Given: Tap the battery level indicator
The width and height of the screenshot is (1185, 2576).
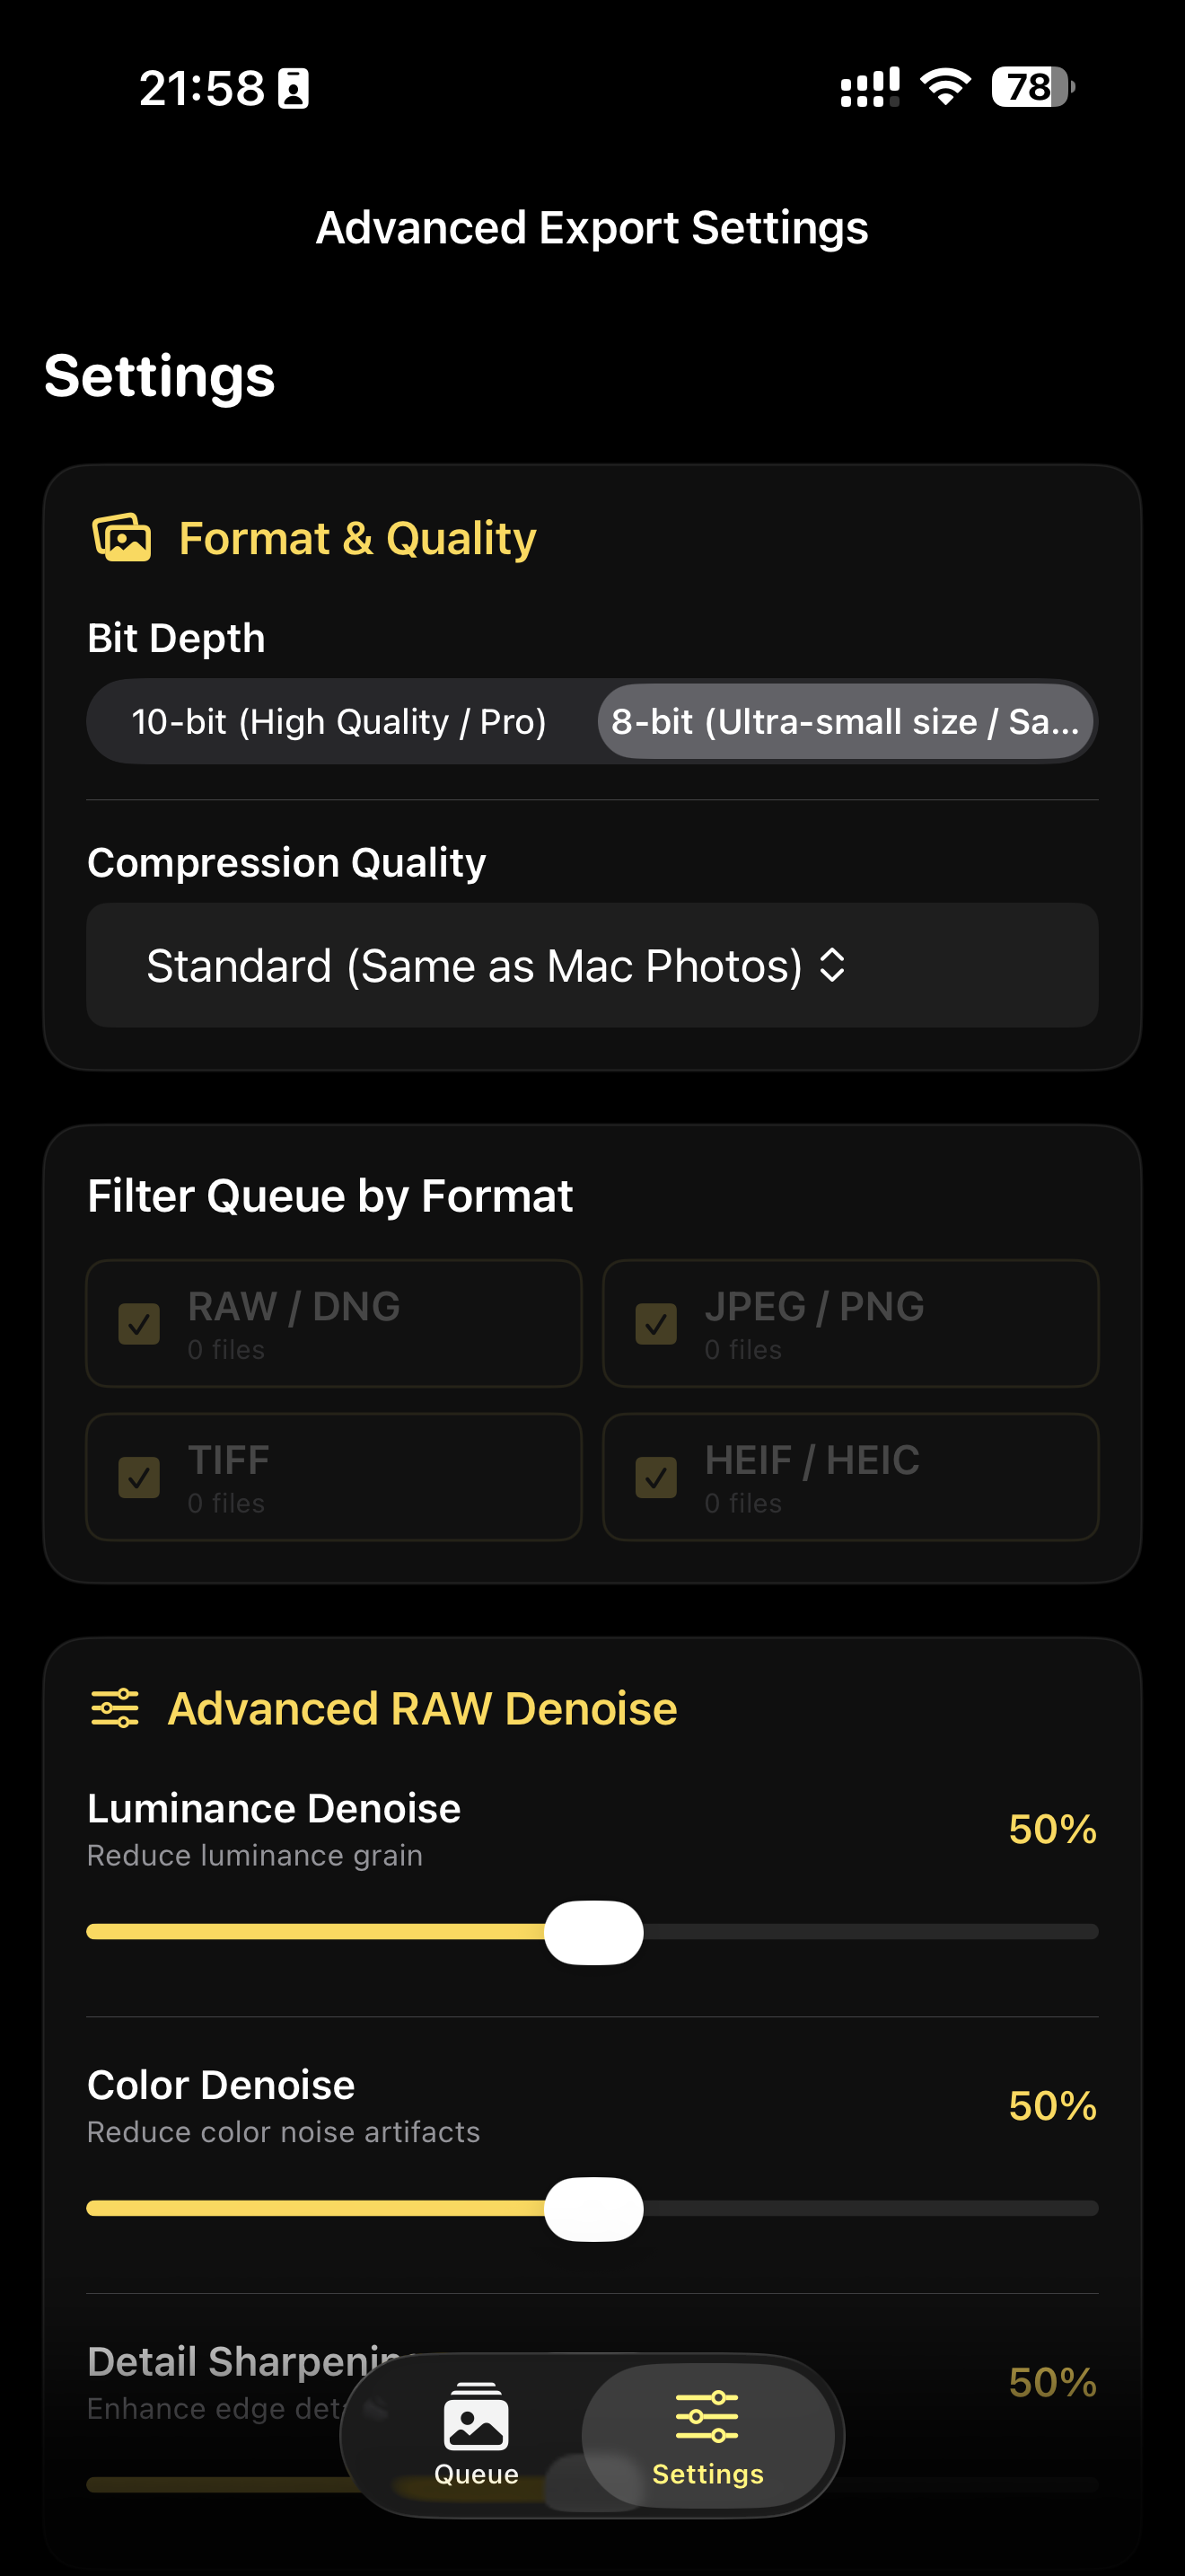Looking at the screenshot, I should tap(1033, 87).
